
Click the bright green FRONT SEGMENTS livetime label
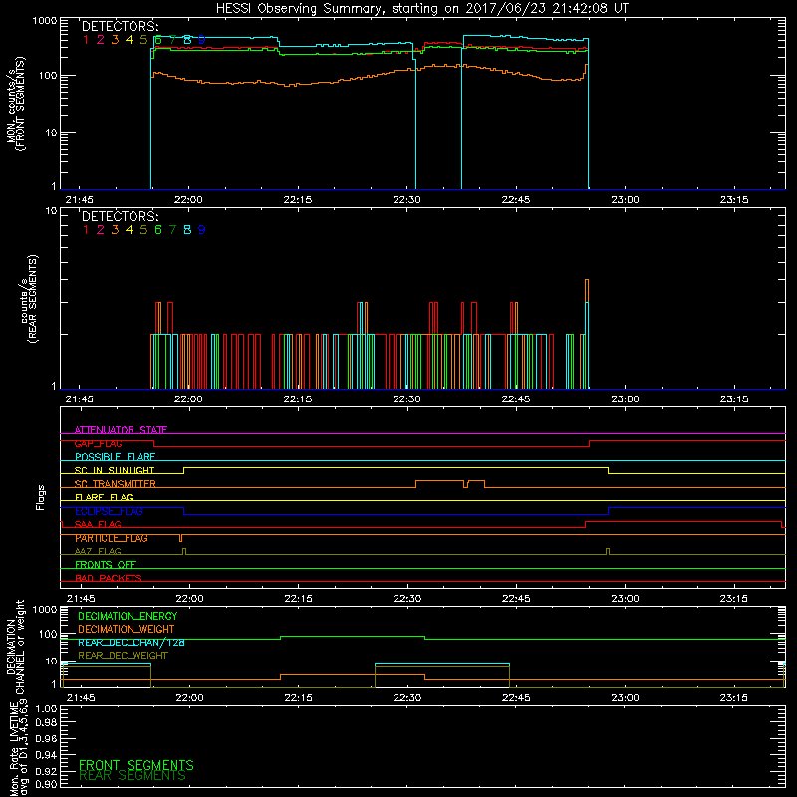tap(136, 765)
